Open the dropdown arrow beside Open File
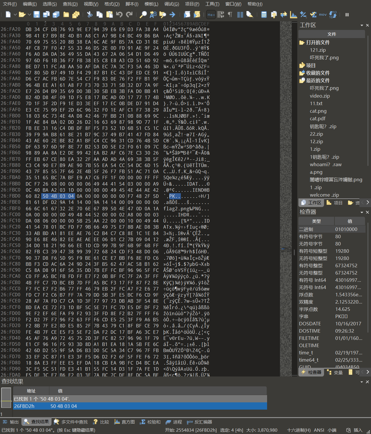Viewport: 371px width, 434px height. click(x=29, y=14)
